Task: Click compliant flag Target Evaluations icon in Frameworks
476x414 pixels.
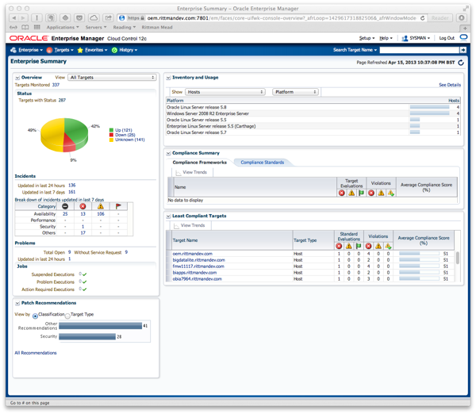Action: pos(361,193)
